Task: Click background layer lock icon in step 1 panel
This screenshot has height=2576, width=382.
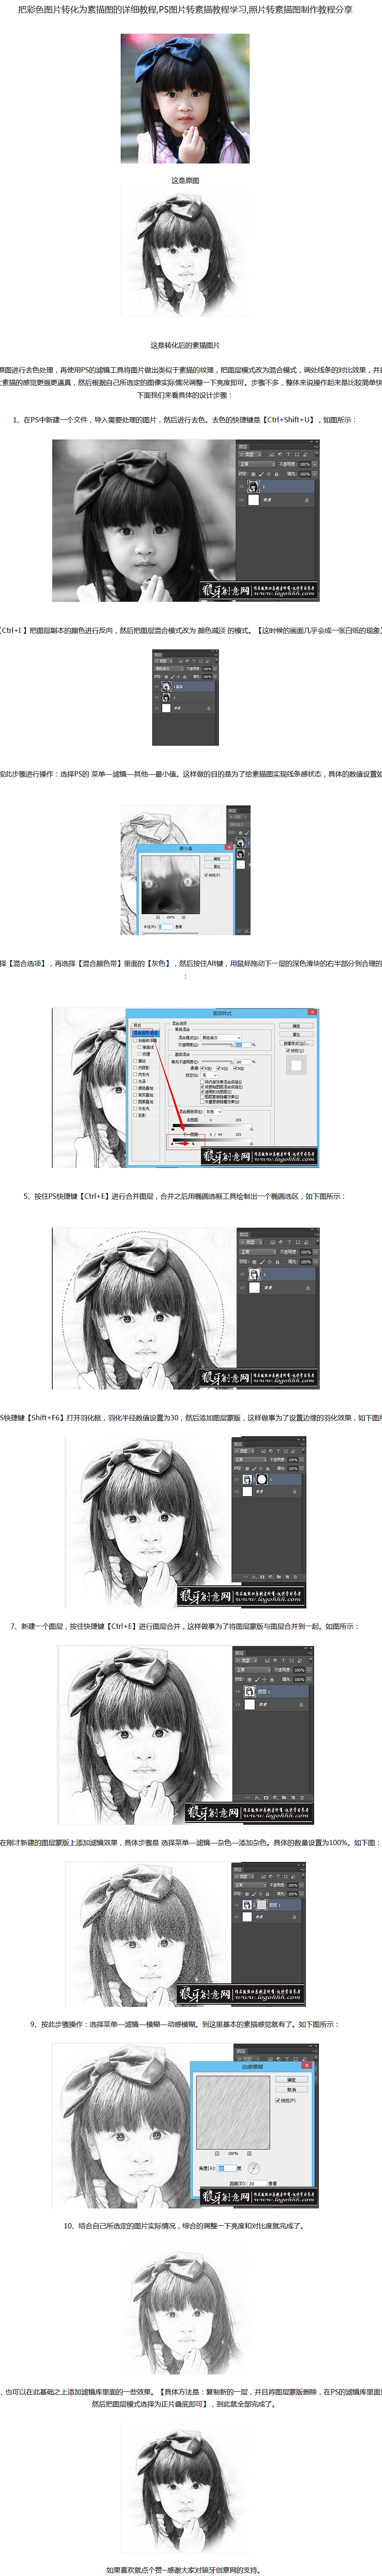Action: tap(307, 500)
